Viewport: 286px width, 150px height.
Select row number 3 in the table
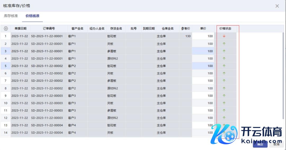[6, 51]
